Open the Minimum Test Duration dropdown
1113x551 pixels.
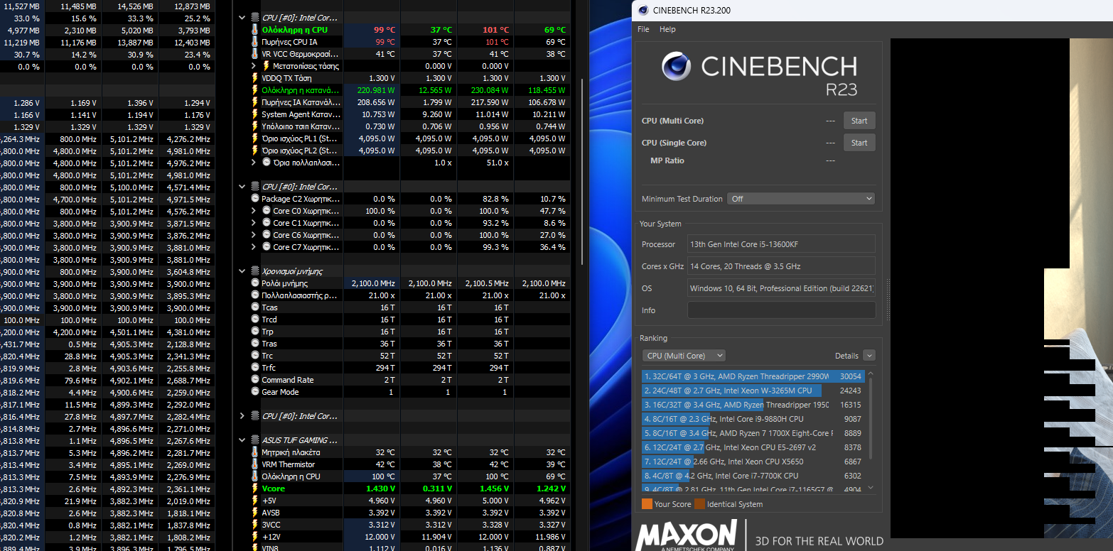tap(801, 199)
